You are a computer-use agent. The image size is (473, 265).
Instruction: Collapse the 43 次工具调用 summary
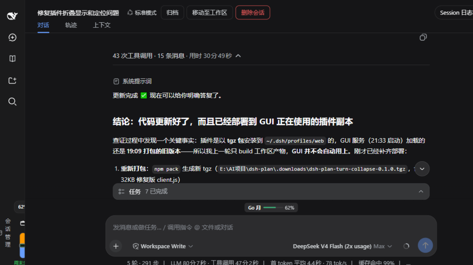(x=177, y=56)
